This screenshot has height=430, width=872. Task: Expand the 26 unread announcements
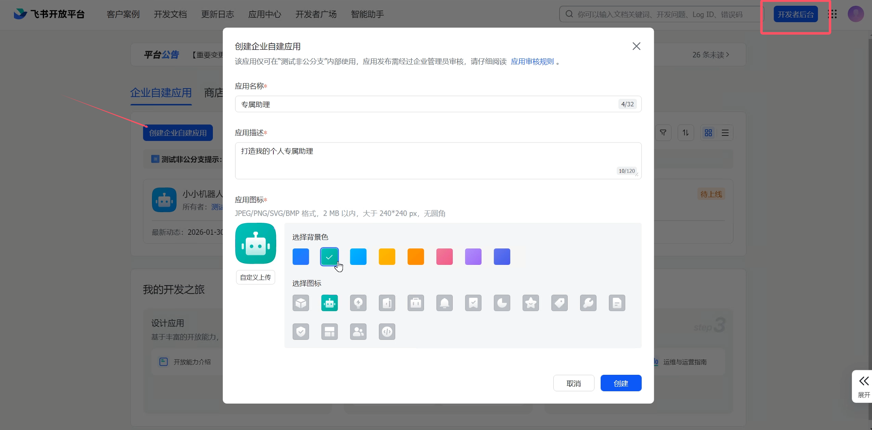click(710, 54)
